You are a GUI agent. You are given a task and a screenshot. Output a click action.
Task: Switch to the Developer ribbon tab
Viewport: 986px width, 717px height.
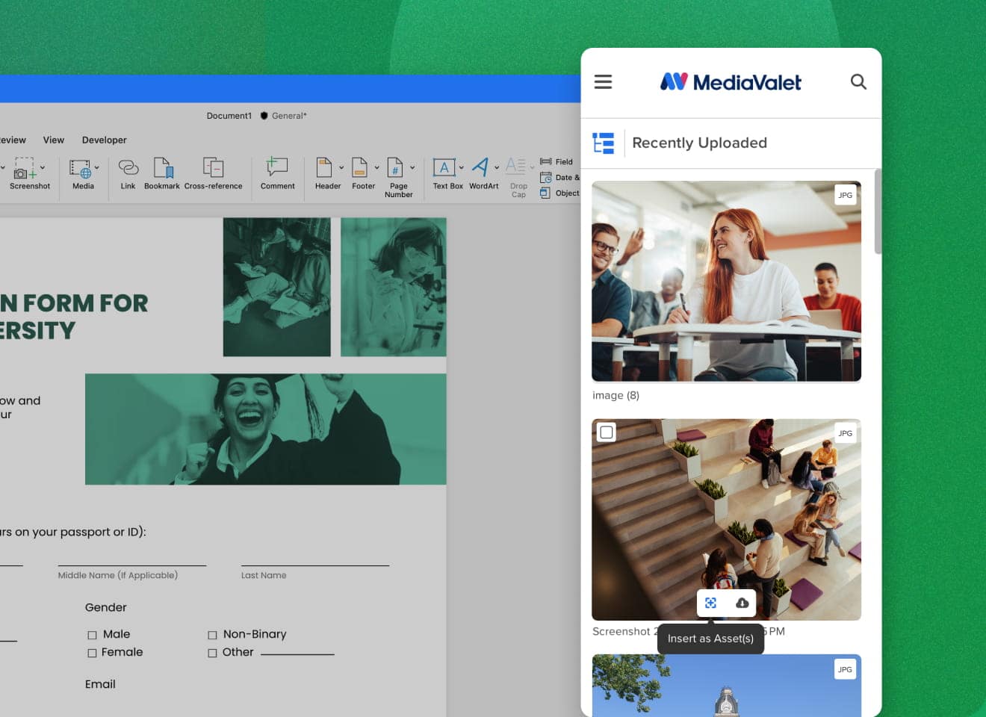(x=104, y=140)
